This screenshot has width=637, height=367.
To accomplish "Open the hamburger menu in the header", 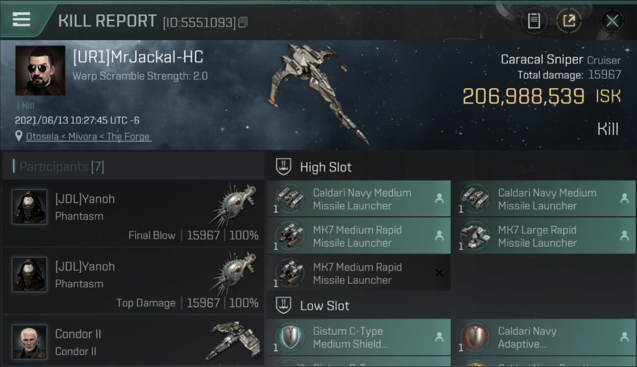I will pos(21,20).
